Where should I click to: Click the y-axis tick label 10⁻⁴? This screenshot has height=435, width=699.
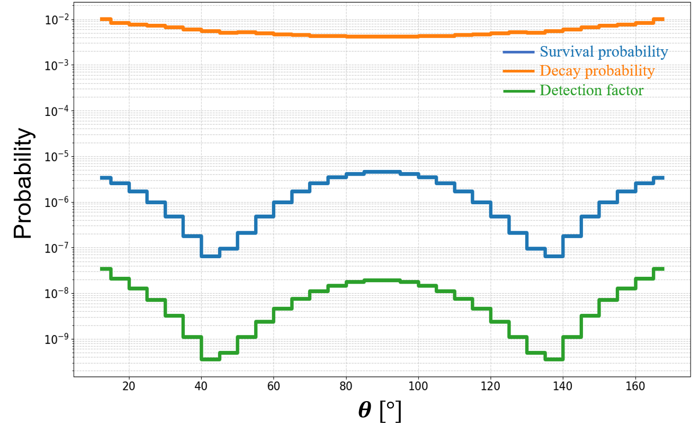tap(56, 110)
